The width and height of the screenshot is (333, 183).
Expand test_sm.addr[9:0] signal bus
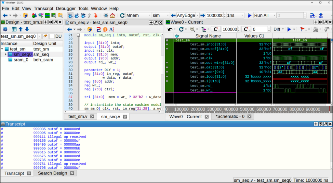coord(167,72)
